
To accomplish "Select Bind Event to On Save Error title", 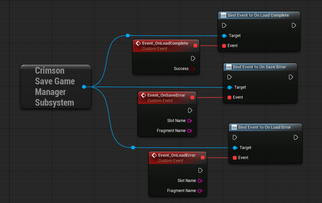I will click(259, 67).
